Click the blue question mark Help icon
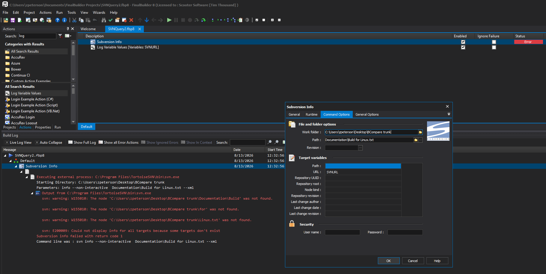 tap(58, 20)
